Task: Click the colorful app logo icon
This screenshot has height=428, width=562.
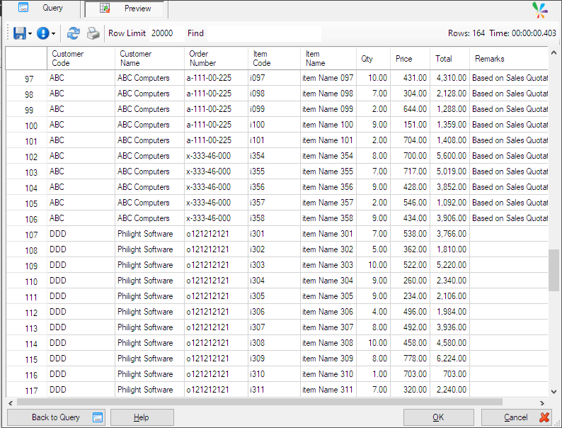Action: pyautogui.click(x=540, y=10)
